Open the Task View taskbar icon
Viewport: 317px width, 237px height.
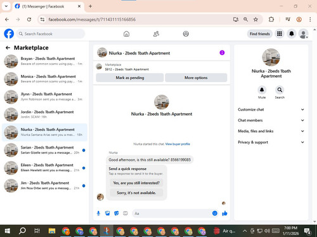[x=37, y=231]
